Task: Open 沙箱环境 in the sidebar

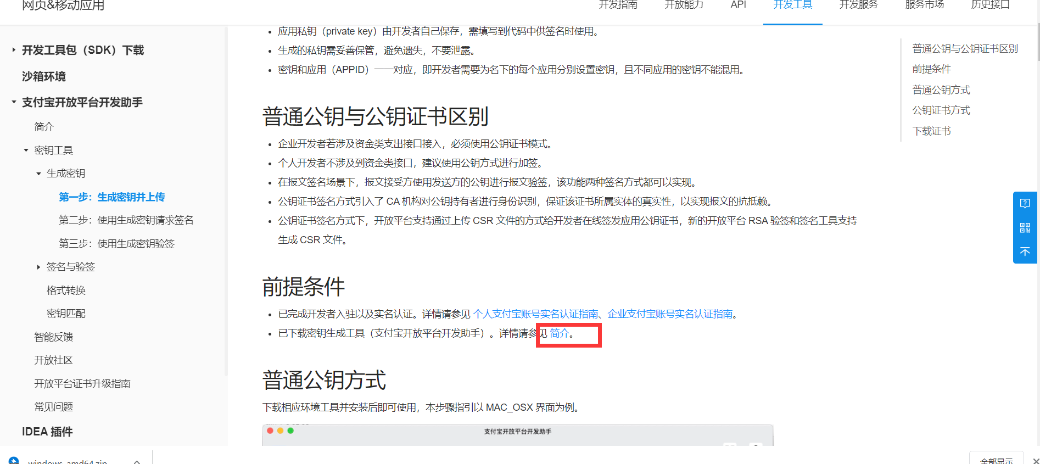Action: pos(44,76)
